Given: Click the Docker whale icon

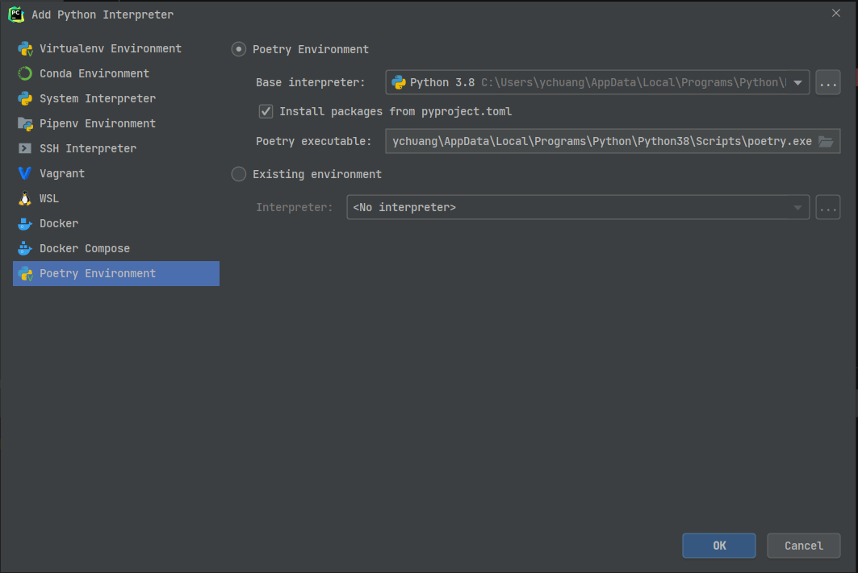Looking at the screenshot, I should [25, 223].
